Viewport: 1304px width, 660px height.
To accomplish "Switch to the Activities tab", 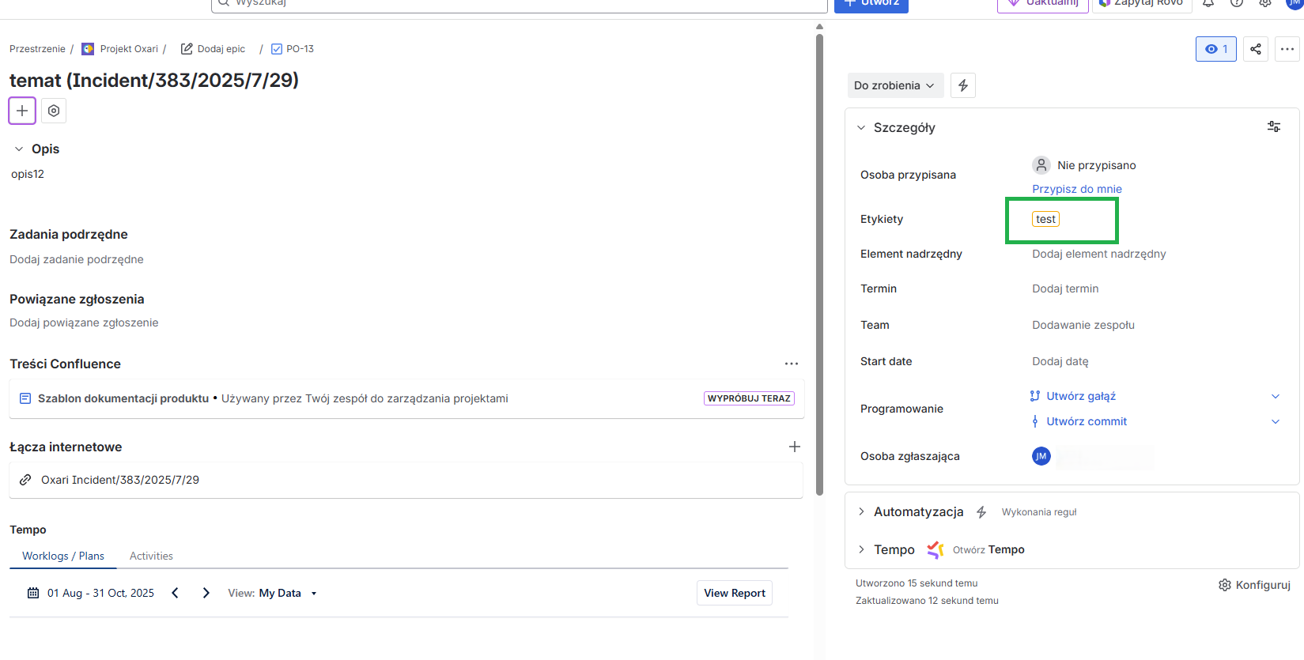I will [151, 556].
